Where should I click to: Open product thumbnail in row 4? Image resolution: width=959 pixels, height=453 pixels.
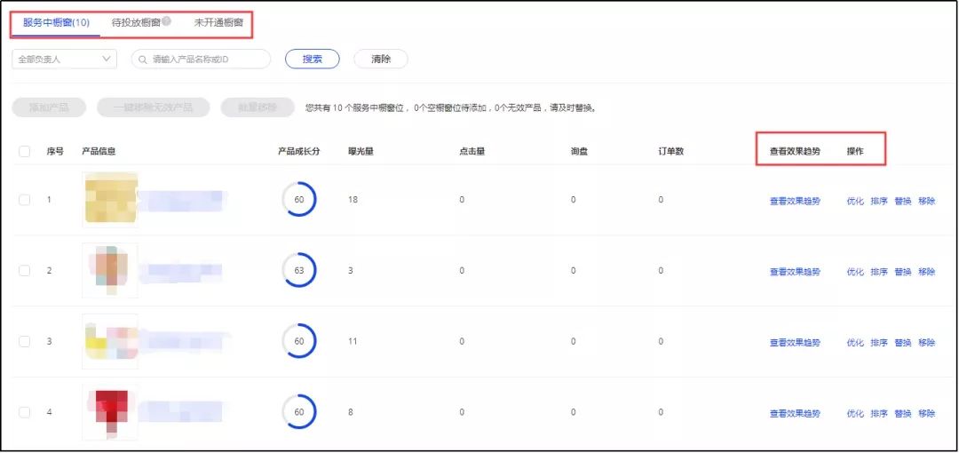pos(110,413)
